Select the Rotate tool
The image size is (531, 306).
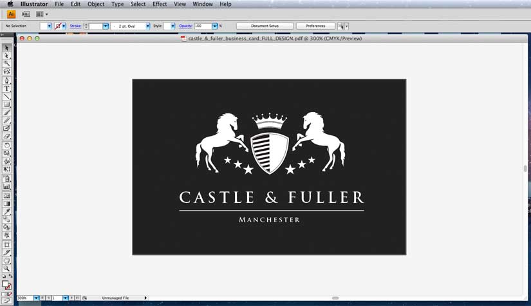pos(7,146)
